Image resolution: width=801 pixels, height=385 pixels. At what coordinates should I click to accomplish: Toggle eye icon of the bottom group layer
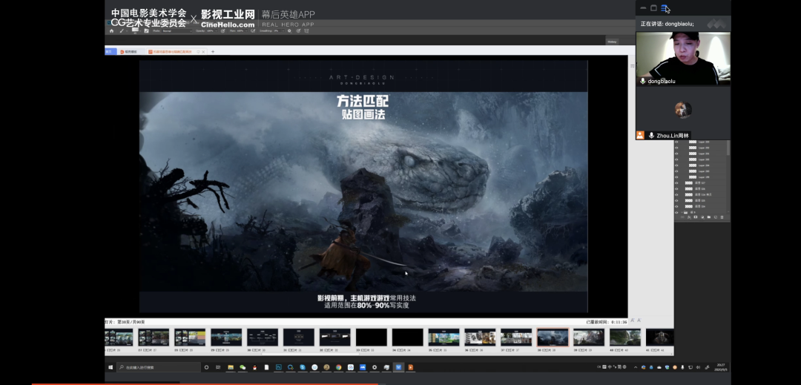[x=676, y=211]
